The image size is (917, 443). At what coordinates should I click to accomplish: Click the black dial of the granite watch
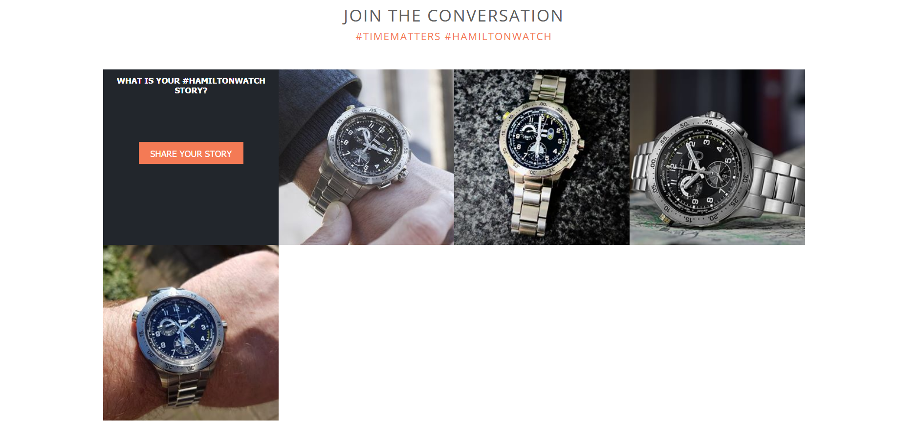click(x=538, y=138)
